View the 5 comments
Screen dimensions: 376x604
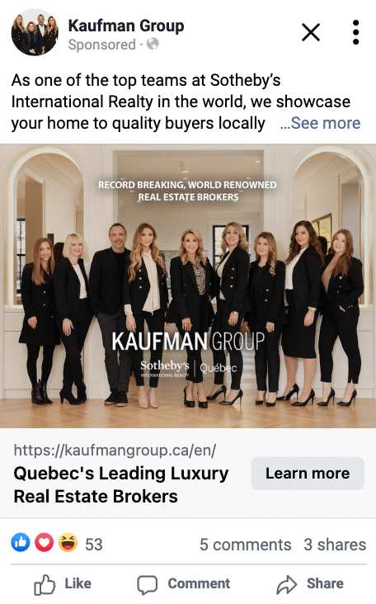pyautogui.click(x=245, y=545)
